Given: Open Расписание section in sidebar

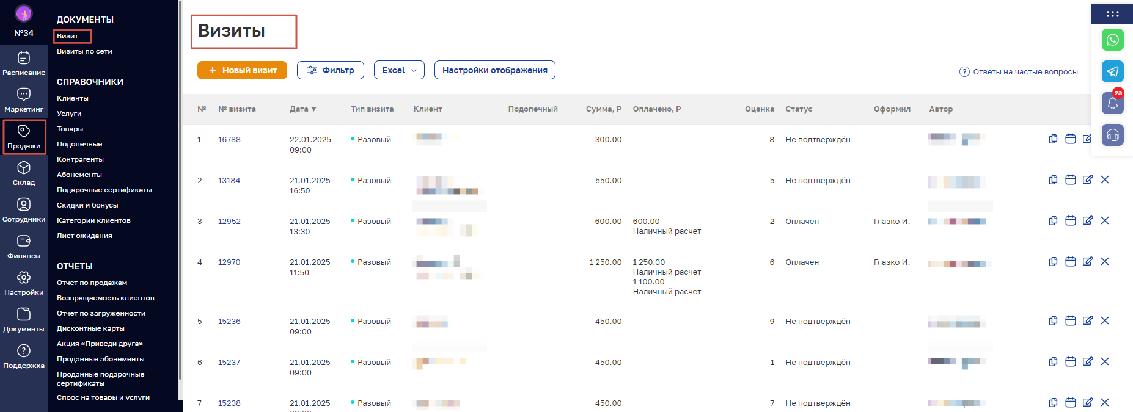Looking at the screenshot, I should (24, 64).
